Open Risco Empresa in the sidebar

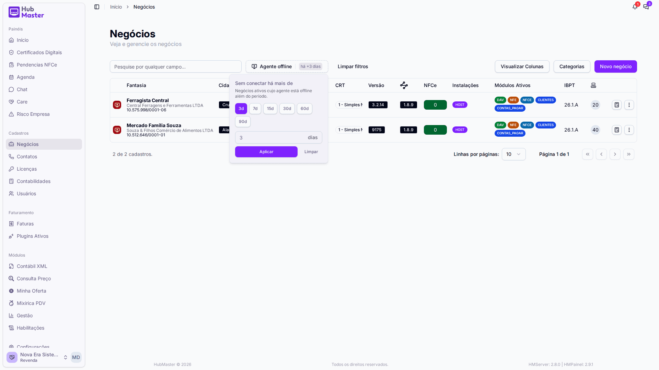(44, 114)
